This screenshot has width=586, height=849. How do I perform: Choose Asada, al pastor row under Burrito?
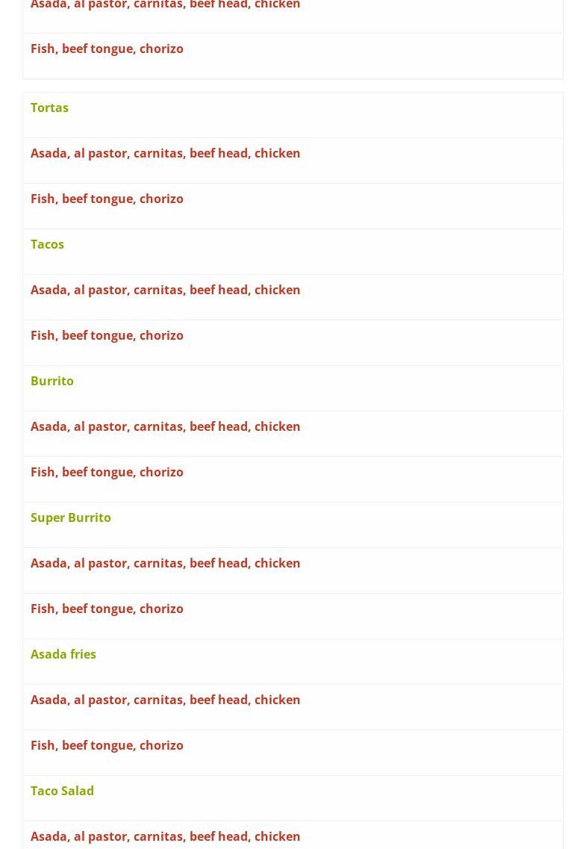click(x=165, y=426)
